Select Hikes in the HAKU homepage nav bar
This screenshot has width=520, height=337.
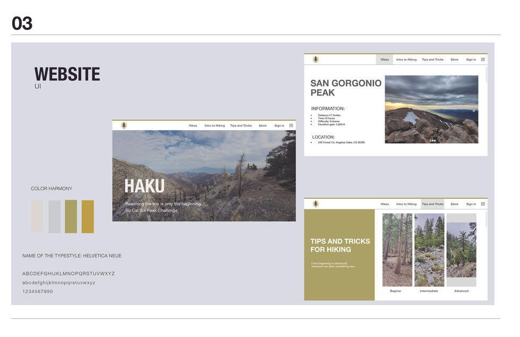[x=193, y=125]
